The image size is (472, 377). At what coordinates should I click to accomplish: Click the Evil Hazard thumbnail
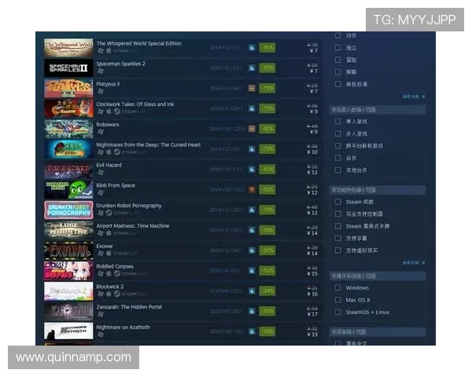[68, 170]
